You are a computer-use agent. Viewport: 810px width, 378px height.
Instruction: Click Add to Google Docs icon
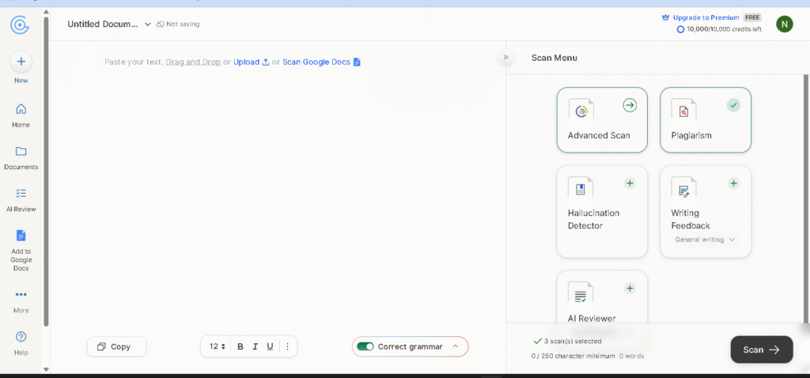click(x=21, y=236)
